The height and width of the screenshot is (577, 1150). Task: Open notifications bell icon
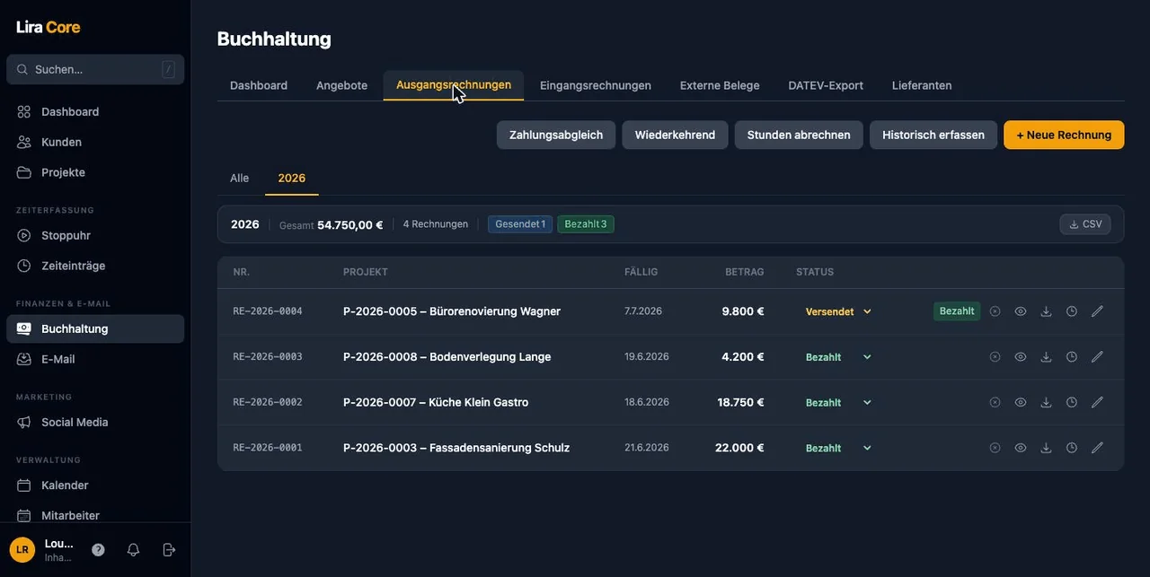(x=133, y=549)
